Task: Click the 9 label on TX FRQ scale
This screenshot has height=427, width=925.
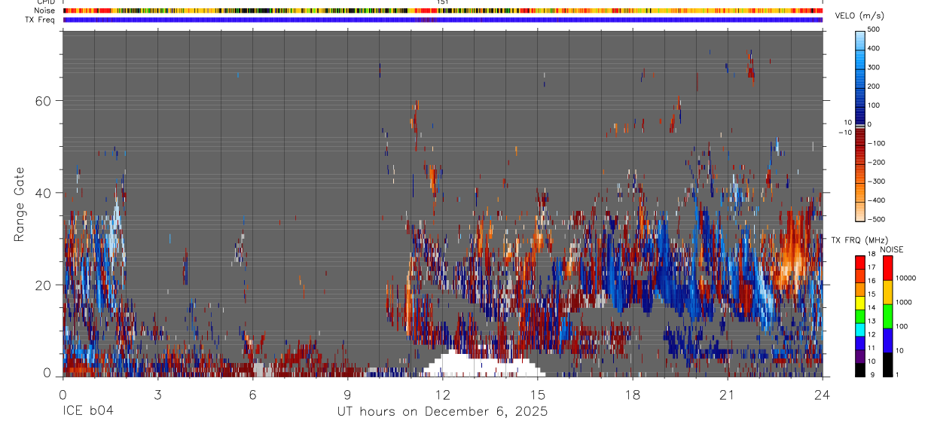Action: point(872,374)
